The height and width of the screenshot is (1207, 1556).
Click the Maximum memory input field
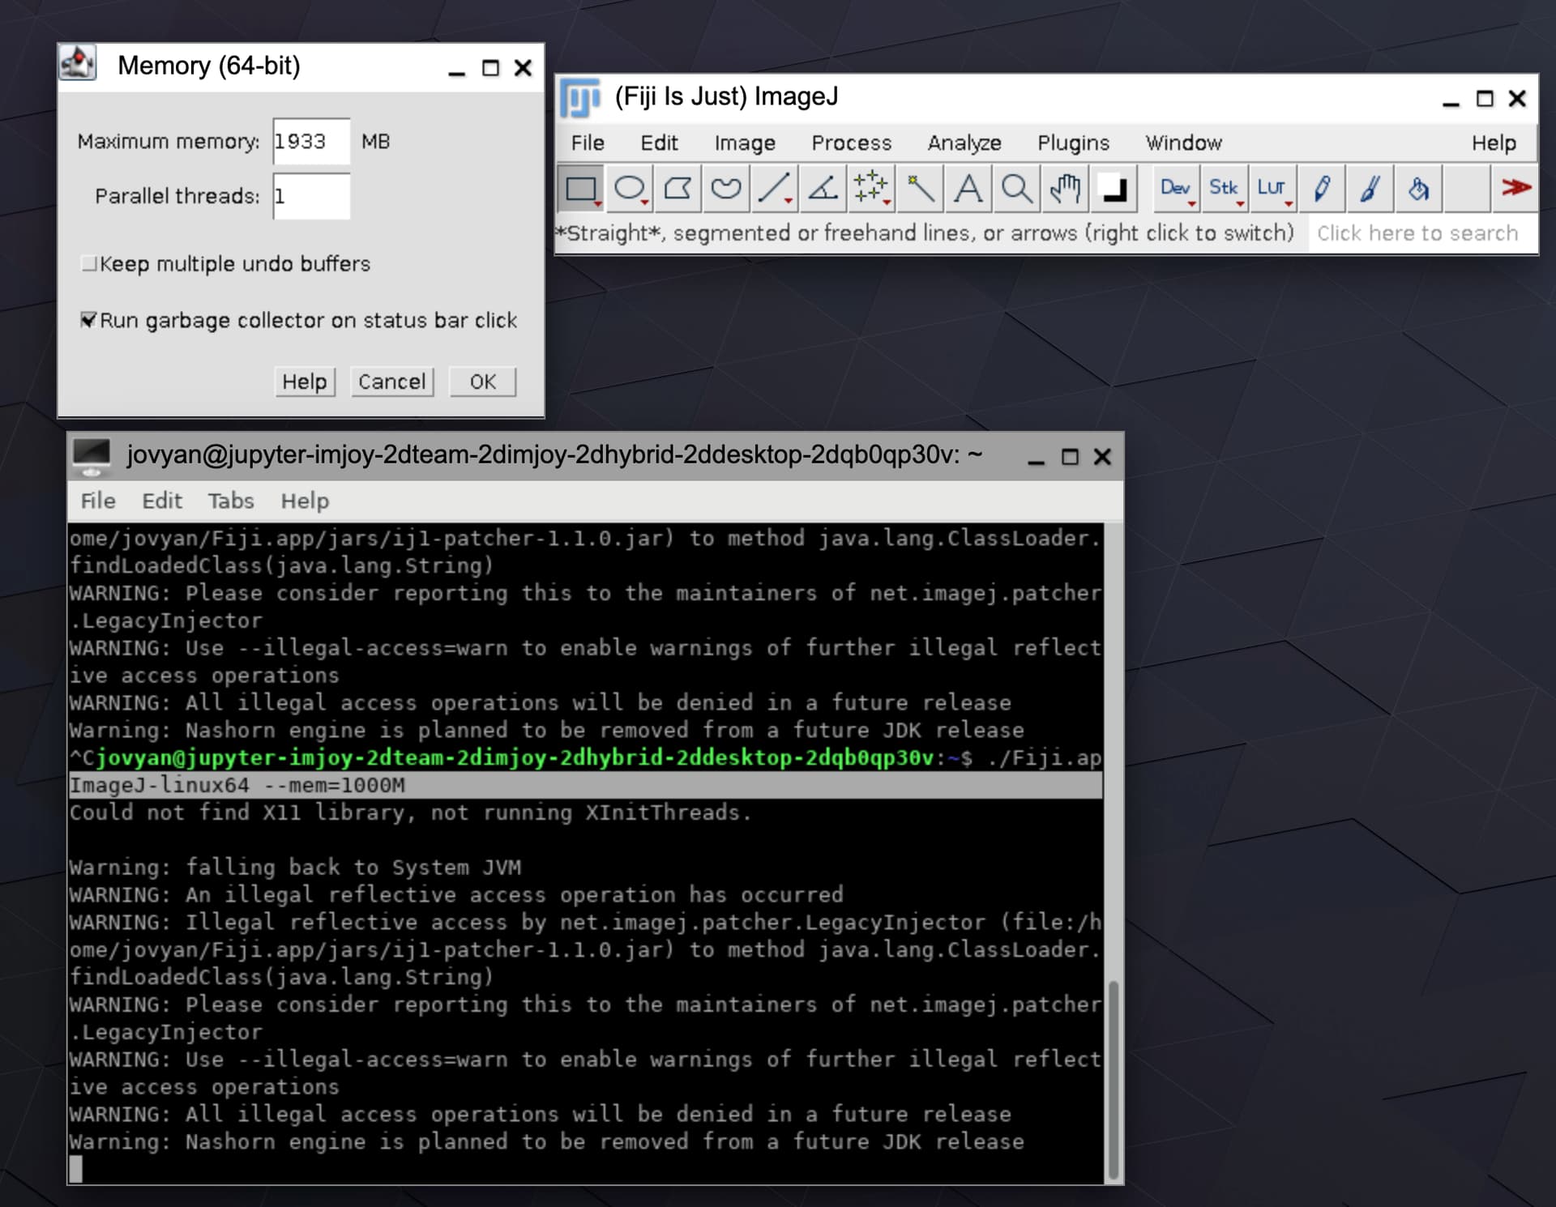point(310,142)
